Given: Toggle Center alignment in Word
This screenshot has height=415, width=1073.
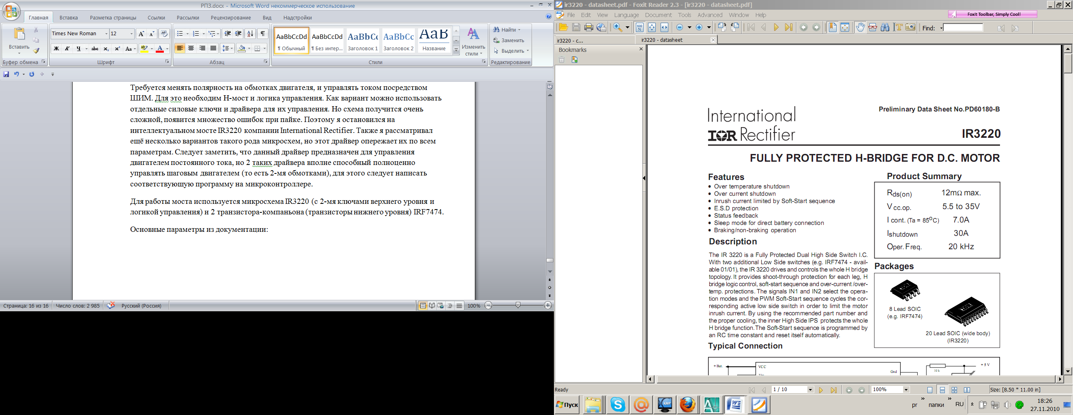Looking at the screenshot, I should 191,49.
